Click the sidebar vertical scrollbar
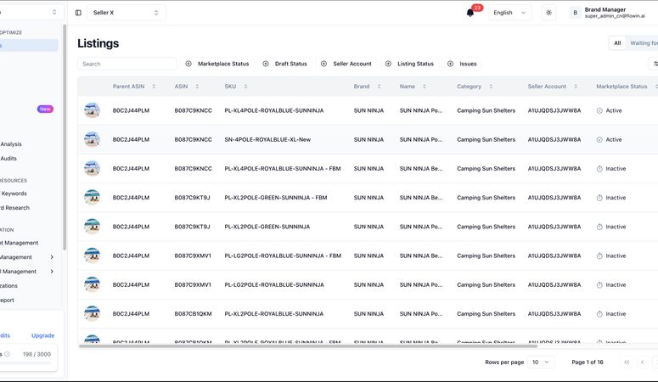Image resolution: width=658 pixels, height=382 pixels. click(65, 138)
